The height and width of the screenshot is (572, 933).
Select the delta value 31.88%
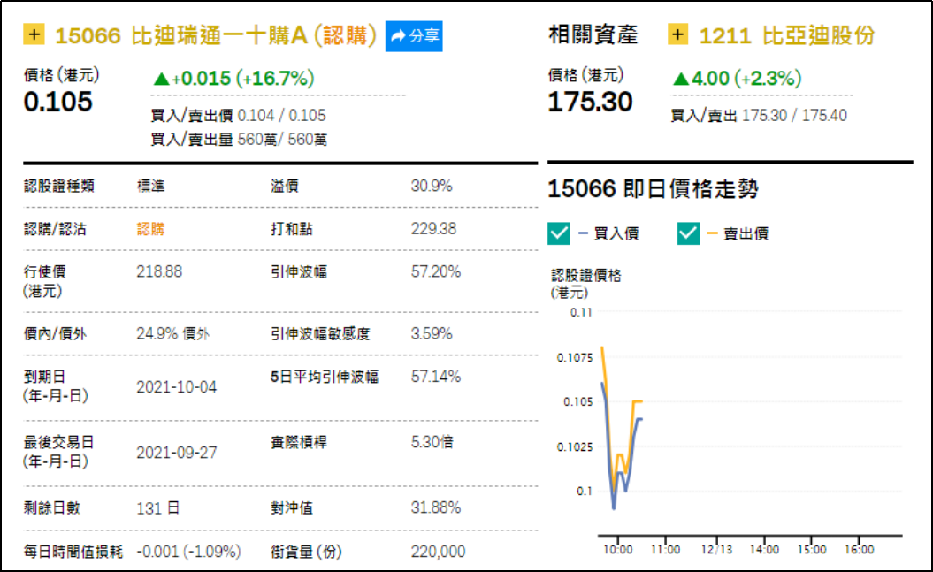436,507
